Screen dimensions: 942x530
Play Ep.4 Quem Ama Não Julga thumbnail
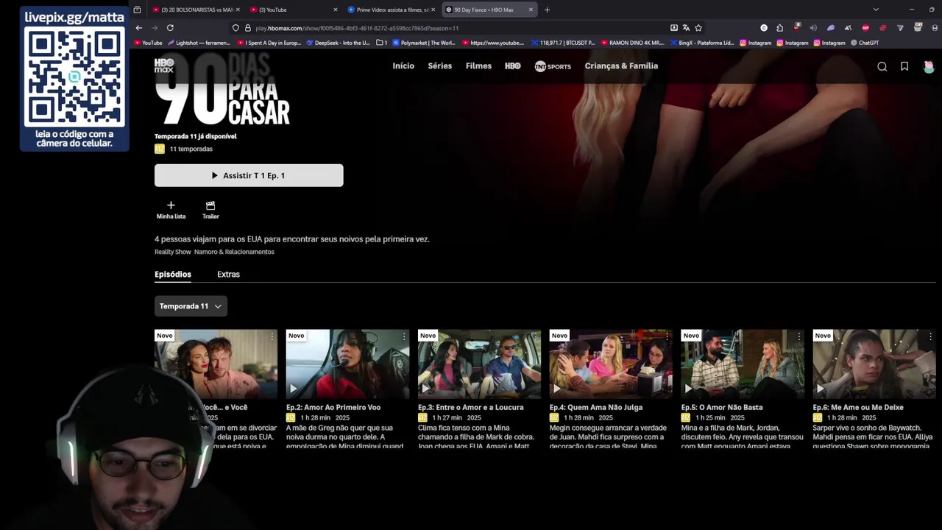pos(611,364)
